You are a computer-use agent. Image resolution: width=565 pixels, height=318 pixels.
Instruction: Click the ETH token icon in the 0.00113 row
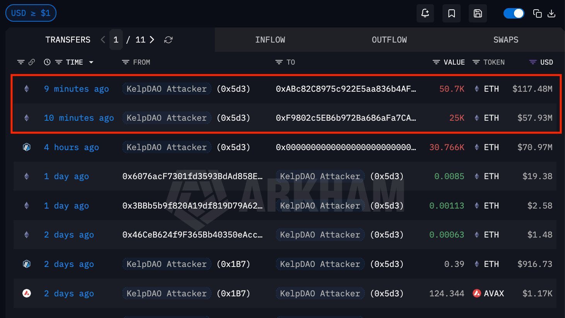tap(477, 206)
